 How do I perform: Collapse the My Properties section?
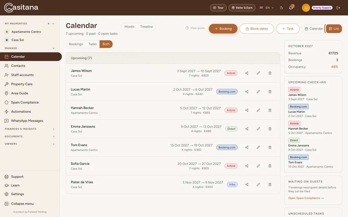pyautogui.click(x=53, y=24)
